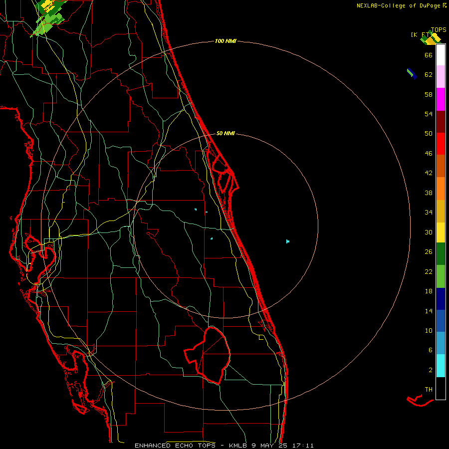Click the light green swatch near 22
449x449 pixels.
coord(441,276)
